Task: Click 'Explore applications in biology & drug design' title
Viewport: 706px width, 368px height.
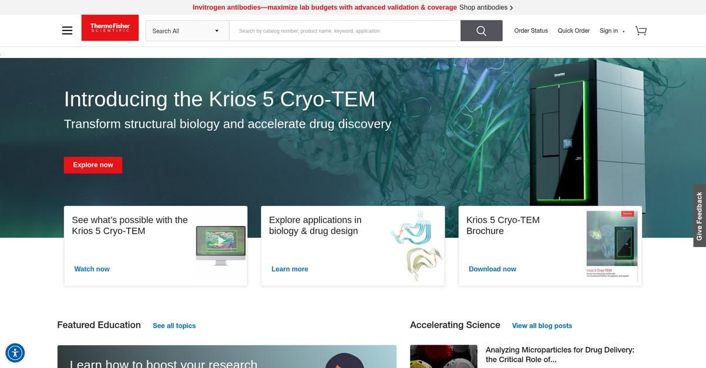Action: tap(315, 225)
